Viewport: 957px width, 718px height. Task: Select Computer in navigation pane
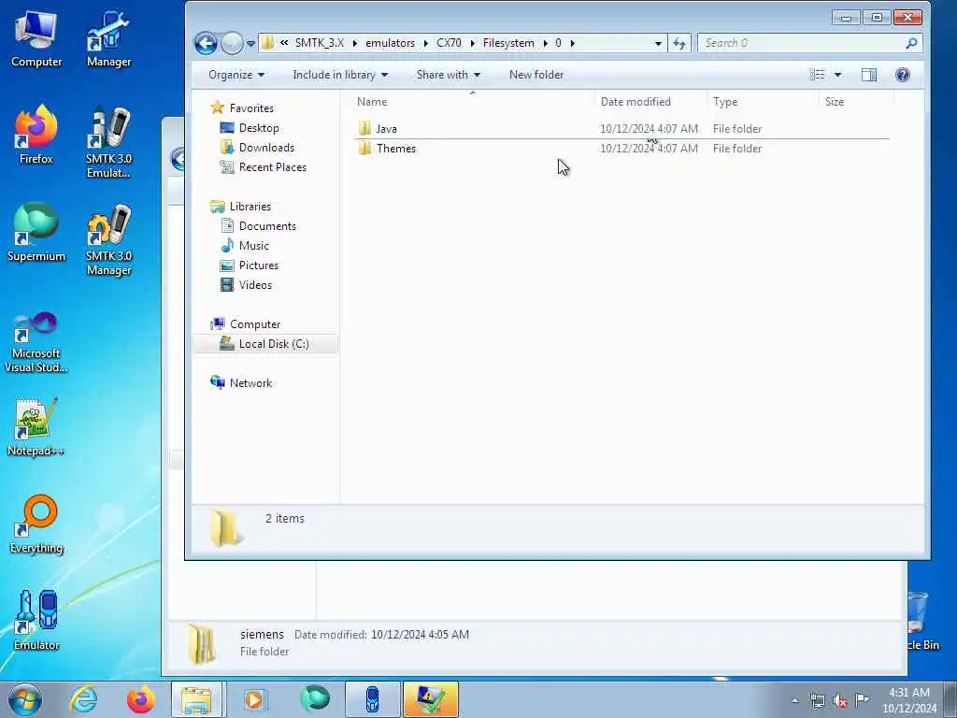pyautogui.click(x=246, y=324)
